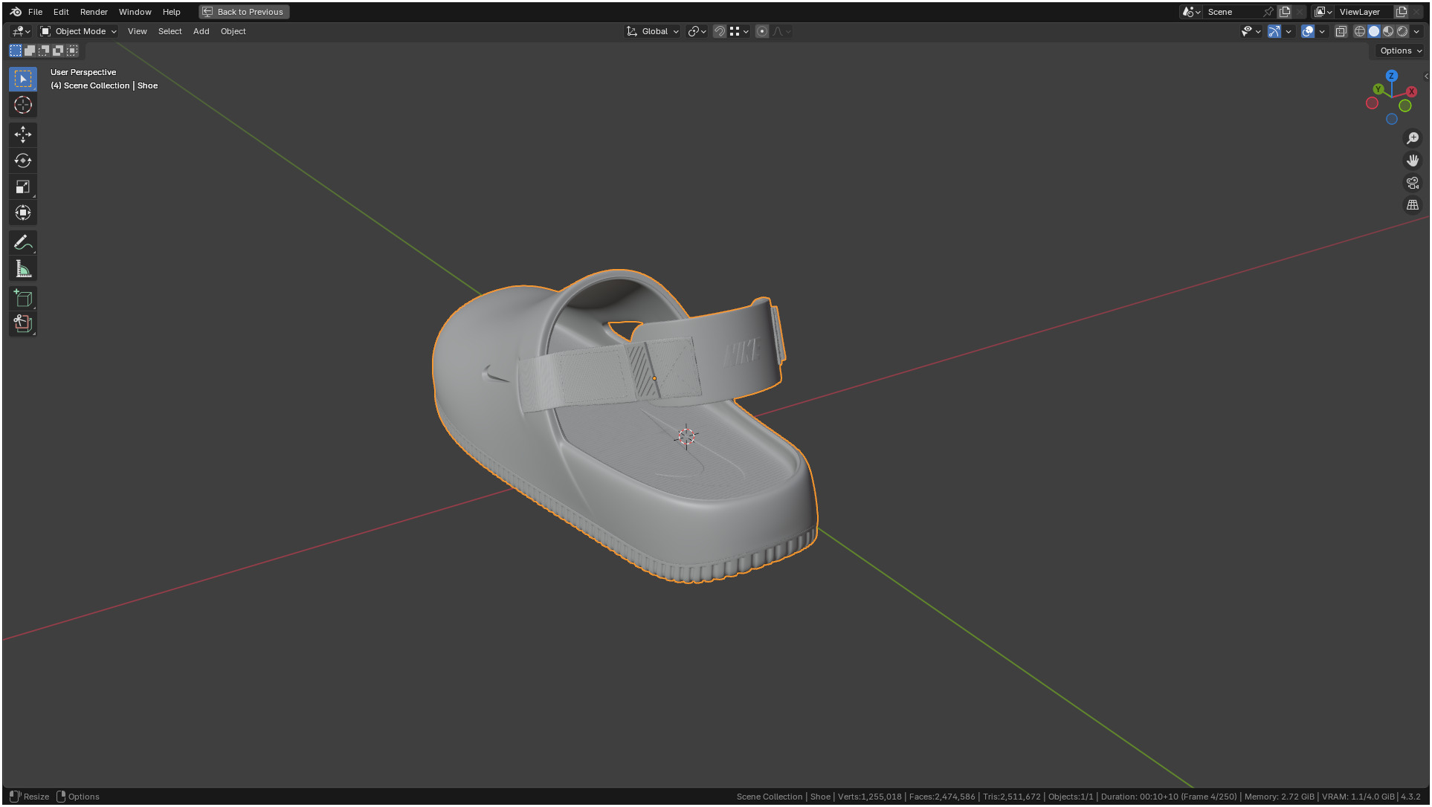Open the editor type dropdown
Image resolution: width=1432 pixels, height=807 pixels.
[21, 31]
